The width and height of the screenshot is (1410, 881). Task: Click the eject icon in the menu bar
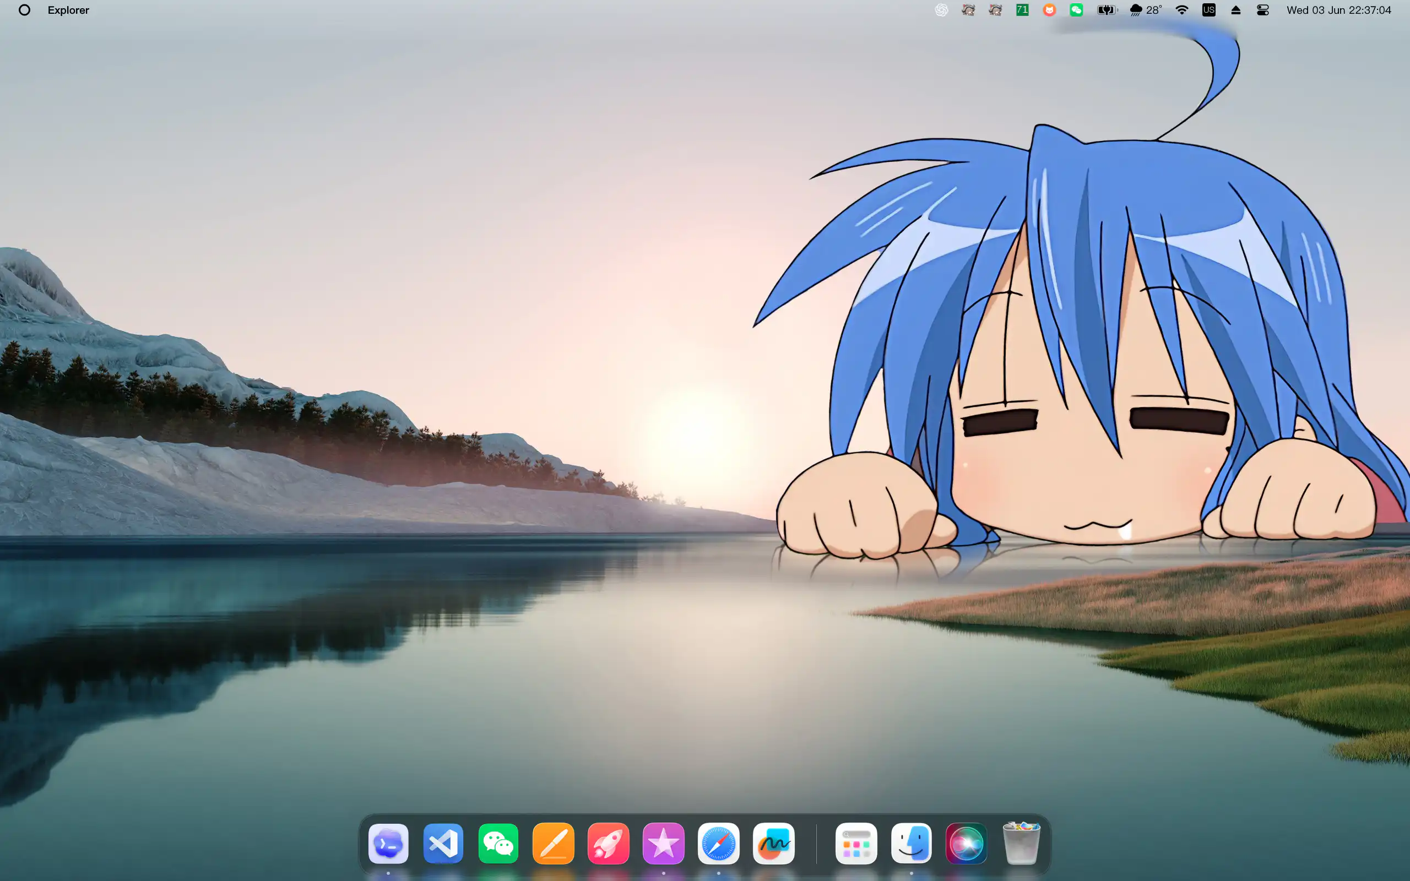coord(1235,10)
